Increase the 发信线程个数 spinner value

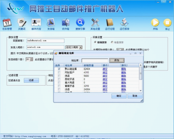[x=31, y=58]
